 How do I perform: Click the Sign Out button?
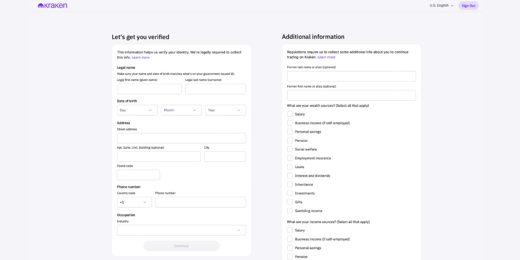point(468,5)
